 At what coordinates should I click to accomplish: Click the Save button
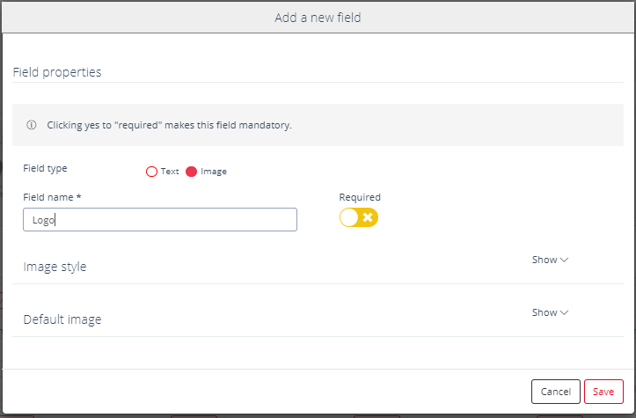click(603, 392)
